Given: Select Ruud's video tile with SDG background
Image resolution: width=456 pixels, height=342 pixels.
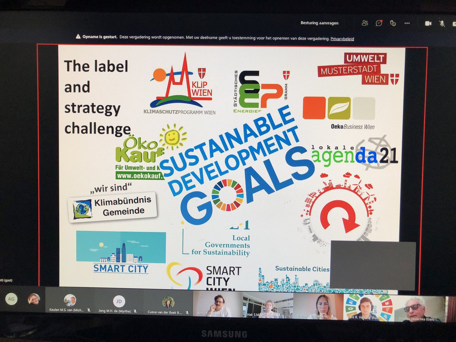Looking at the screenshot, I should click(x=369, y=307).
